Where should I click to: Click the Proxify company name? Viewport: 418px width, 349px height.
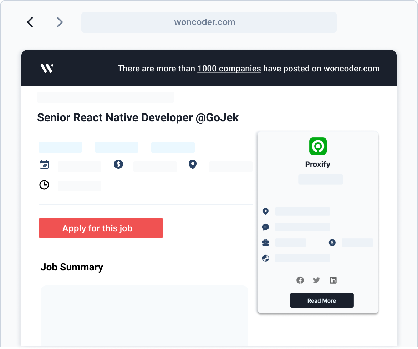[318, 164]
